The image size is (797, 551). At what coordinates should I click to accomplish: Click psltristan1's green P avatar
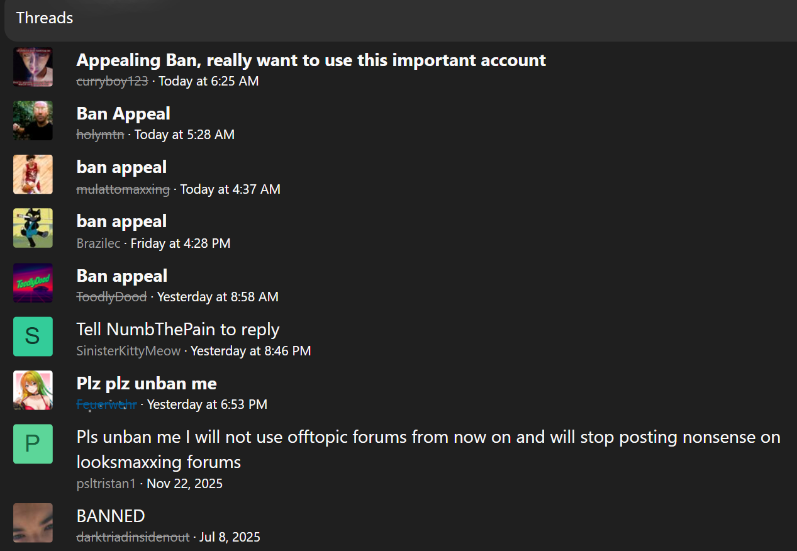[33, 444]
